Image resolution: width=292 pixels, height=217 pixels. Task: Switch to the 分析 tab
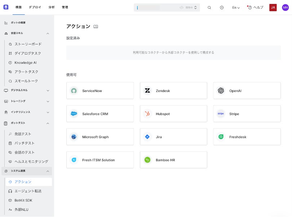(x=52, y=7)
